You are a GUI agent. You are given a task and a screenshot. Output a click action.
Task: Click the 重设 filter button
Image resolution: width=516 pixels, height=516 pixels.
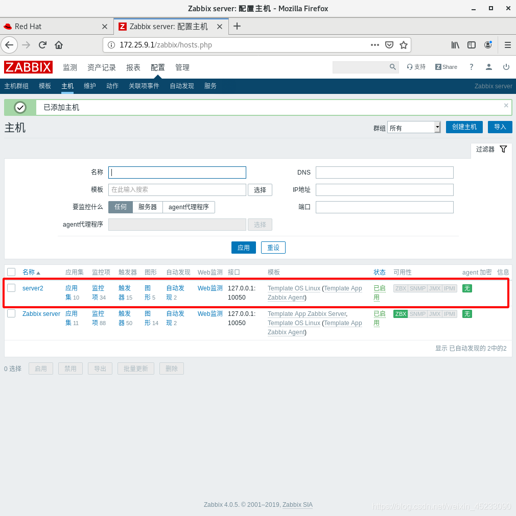273,248
